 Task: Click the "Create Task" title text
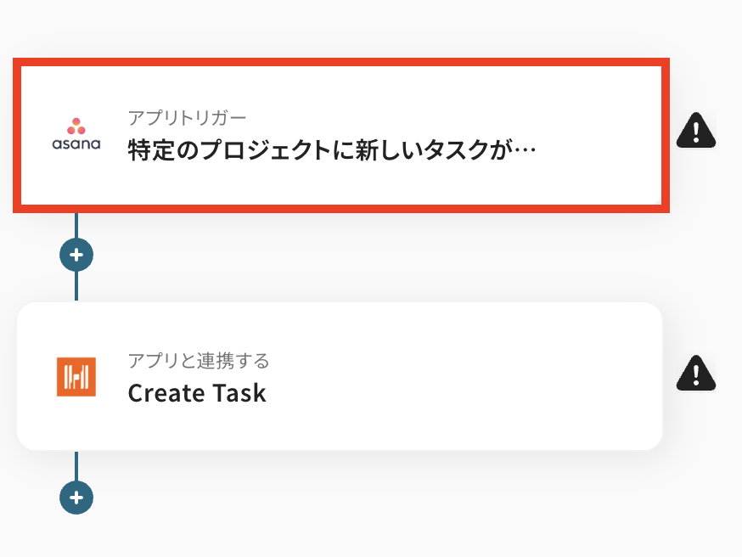[197, 393]
